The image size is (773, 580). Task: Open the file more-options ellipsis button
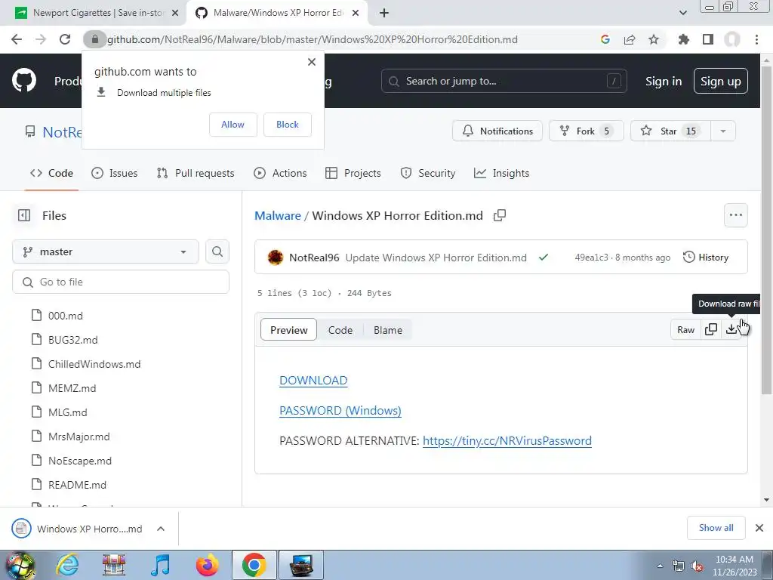tap(736, 215)
